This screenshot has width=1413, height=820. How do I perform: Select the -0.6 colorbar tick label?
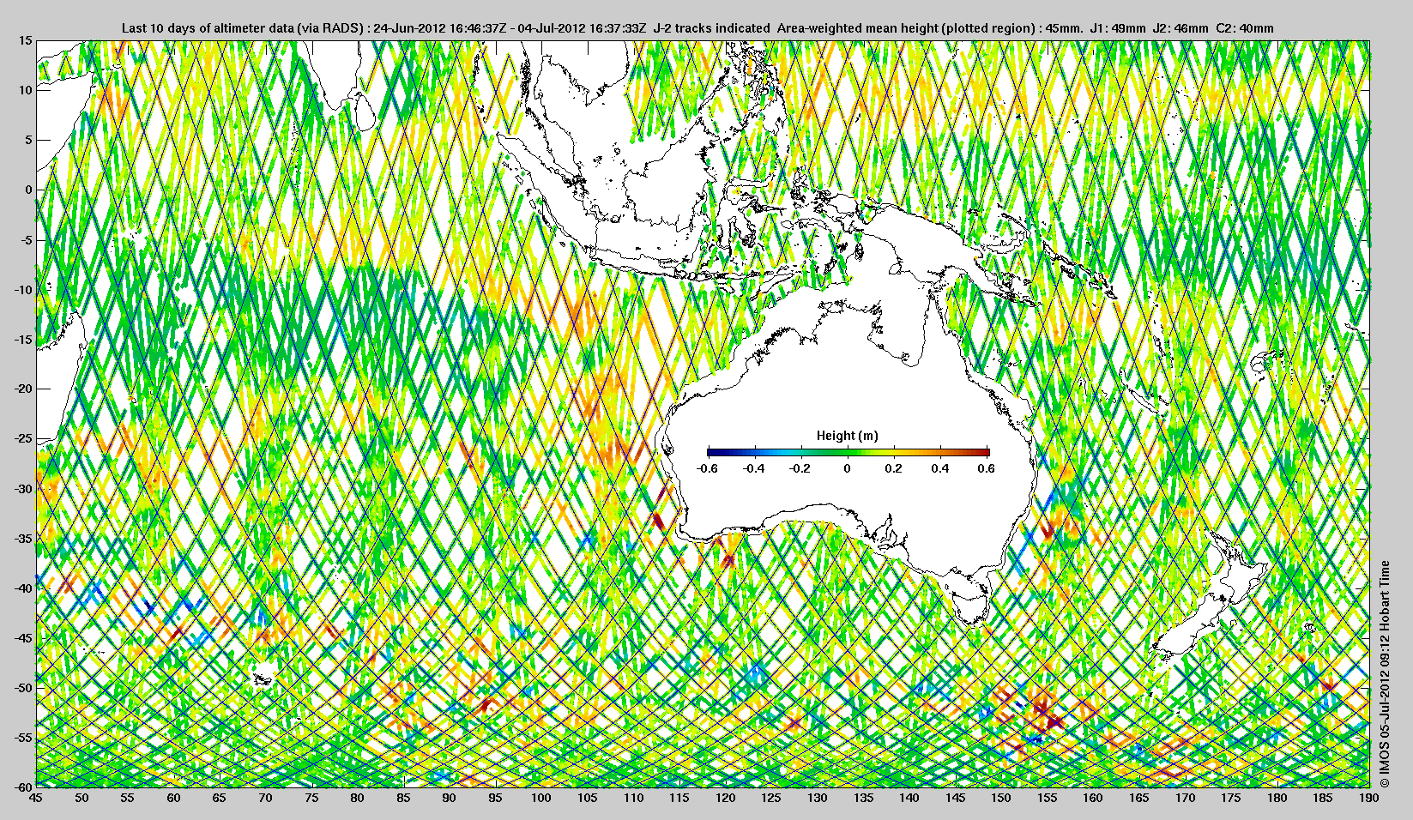707,468
